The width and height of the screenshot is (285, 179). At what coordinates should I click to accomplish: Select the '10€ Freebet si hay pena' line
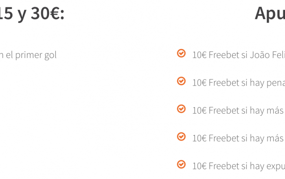239,83
